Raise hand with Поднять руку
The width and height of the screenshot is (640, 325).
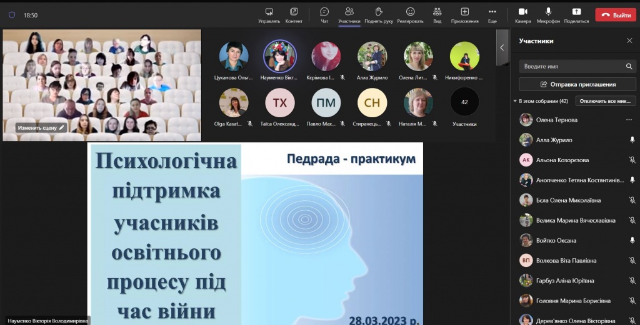pyautogui.click(x=379, y=16)
